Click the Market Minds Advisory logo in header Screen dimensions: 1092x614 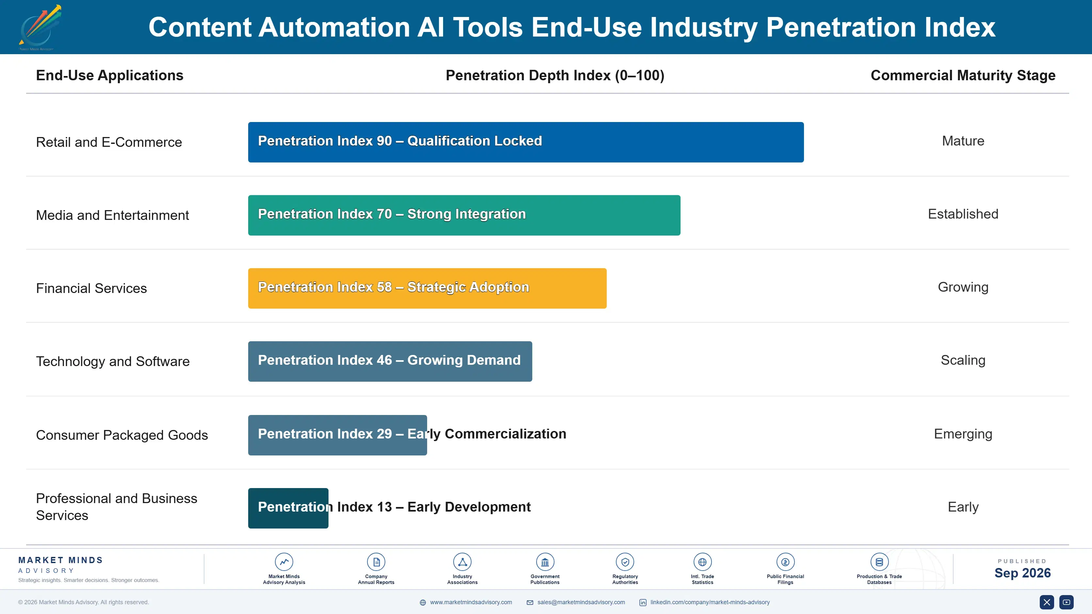(40, 27)
